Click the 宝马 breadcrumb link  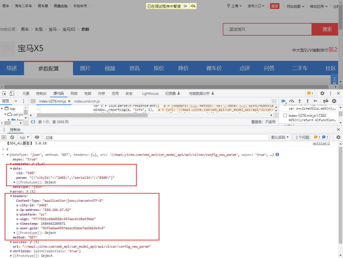pyautogui.click(x=52, y=29)
